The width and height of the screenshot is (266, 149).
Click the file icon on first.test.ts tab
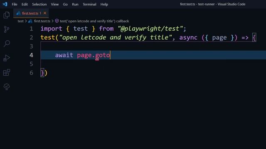pos(18,13)
